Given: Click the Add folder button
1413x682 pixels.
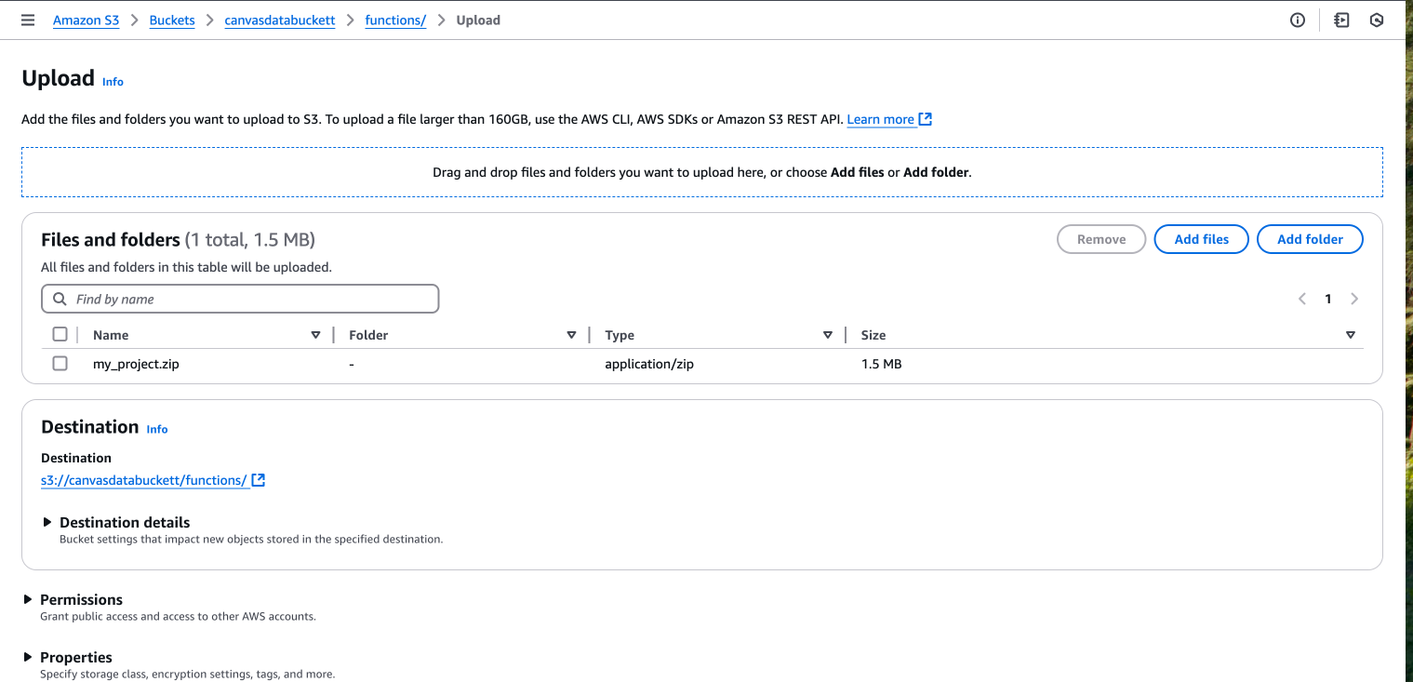Looking at the screenshot, I should 1309,239.
